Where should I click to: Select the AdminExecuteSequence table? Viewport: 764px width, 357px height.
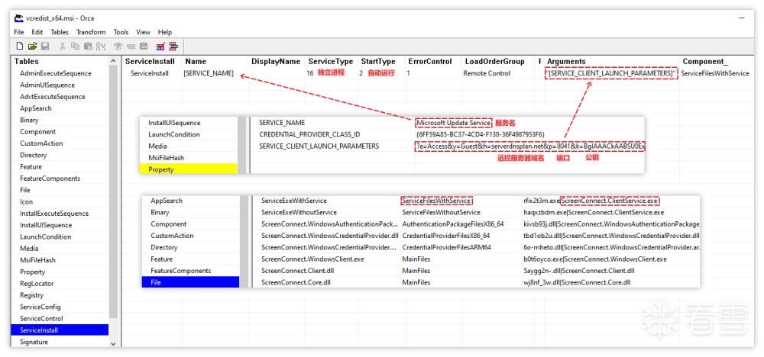click(x=55, y=73)
